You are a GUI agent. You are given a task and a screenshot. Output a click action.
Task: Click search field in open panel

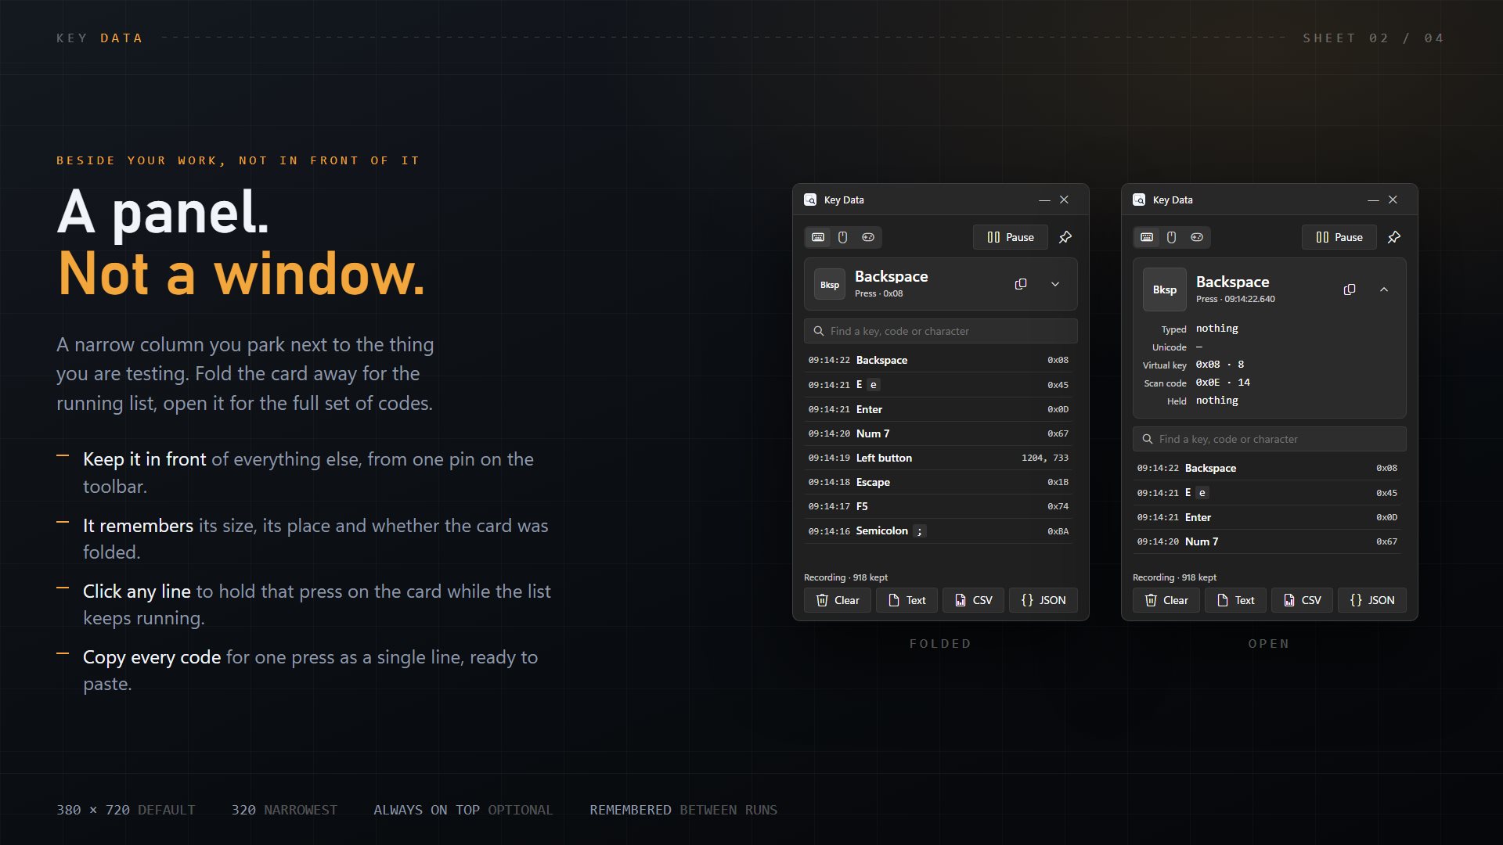(1270, 439)
